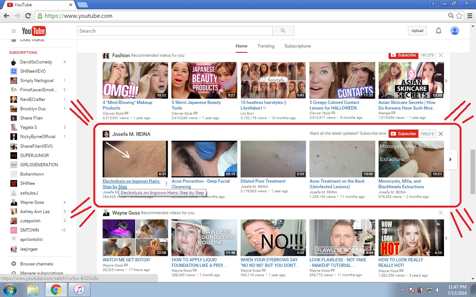Screen dimensions: 476x297
Task: Play the 15 heatless hairstyles thumbnail
Action: pyautogui.click(x=273, y=80)
